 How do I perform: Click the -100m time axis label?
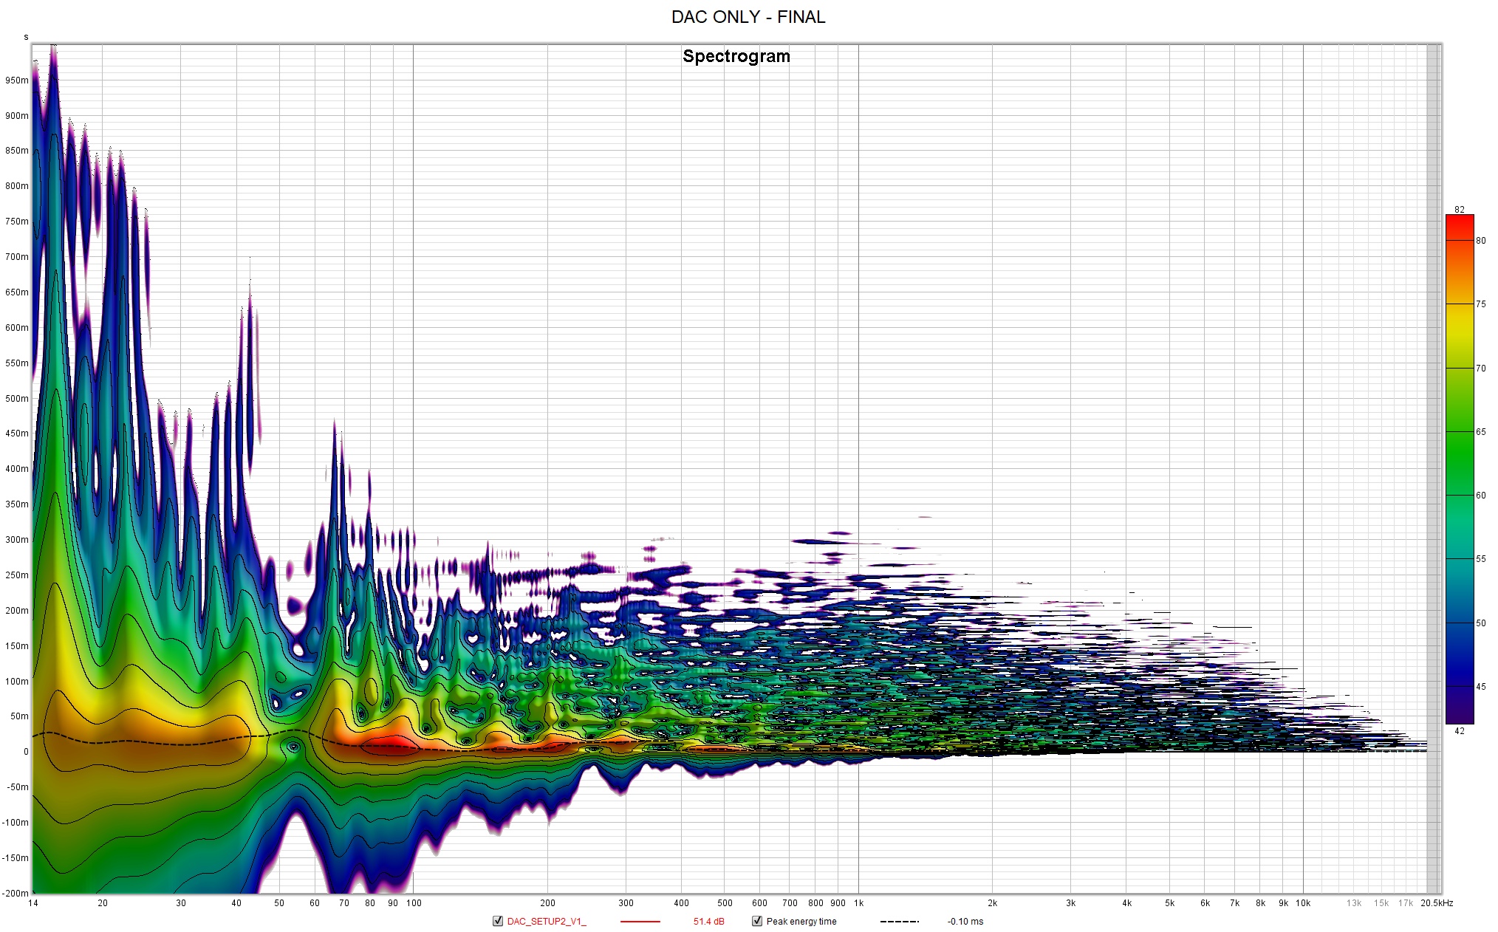tap(16, 823)
